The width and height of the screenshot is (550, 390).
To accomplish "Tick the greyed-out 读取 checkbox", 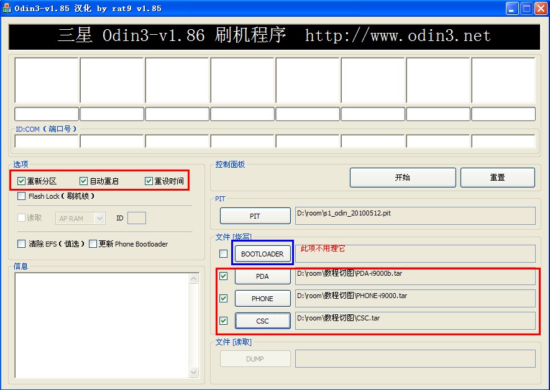I will pyautogui.click(x=21, y=217).
